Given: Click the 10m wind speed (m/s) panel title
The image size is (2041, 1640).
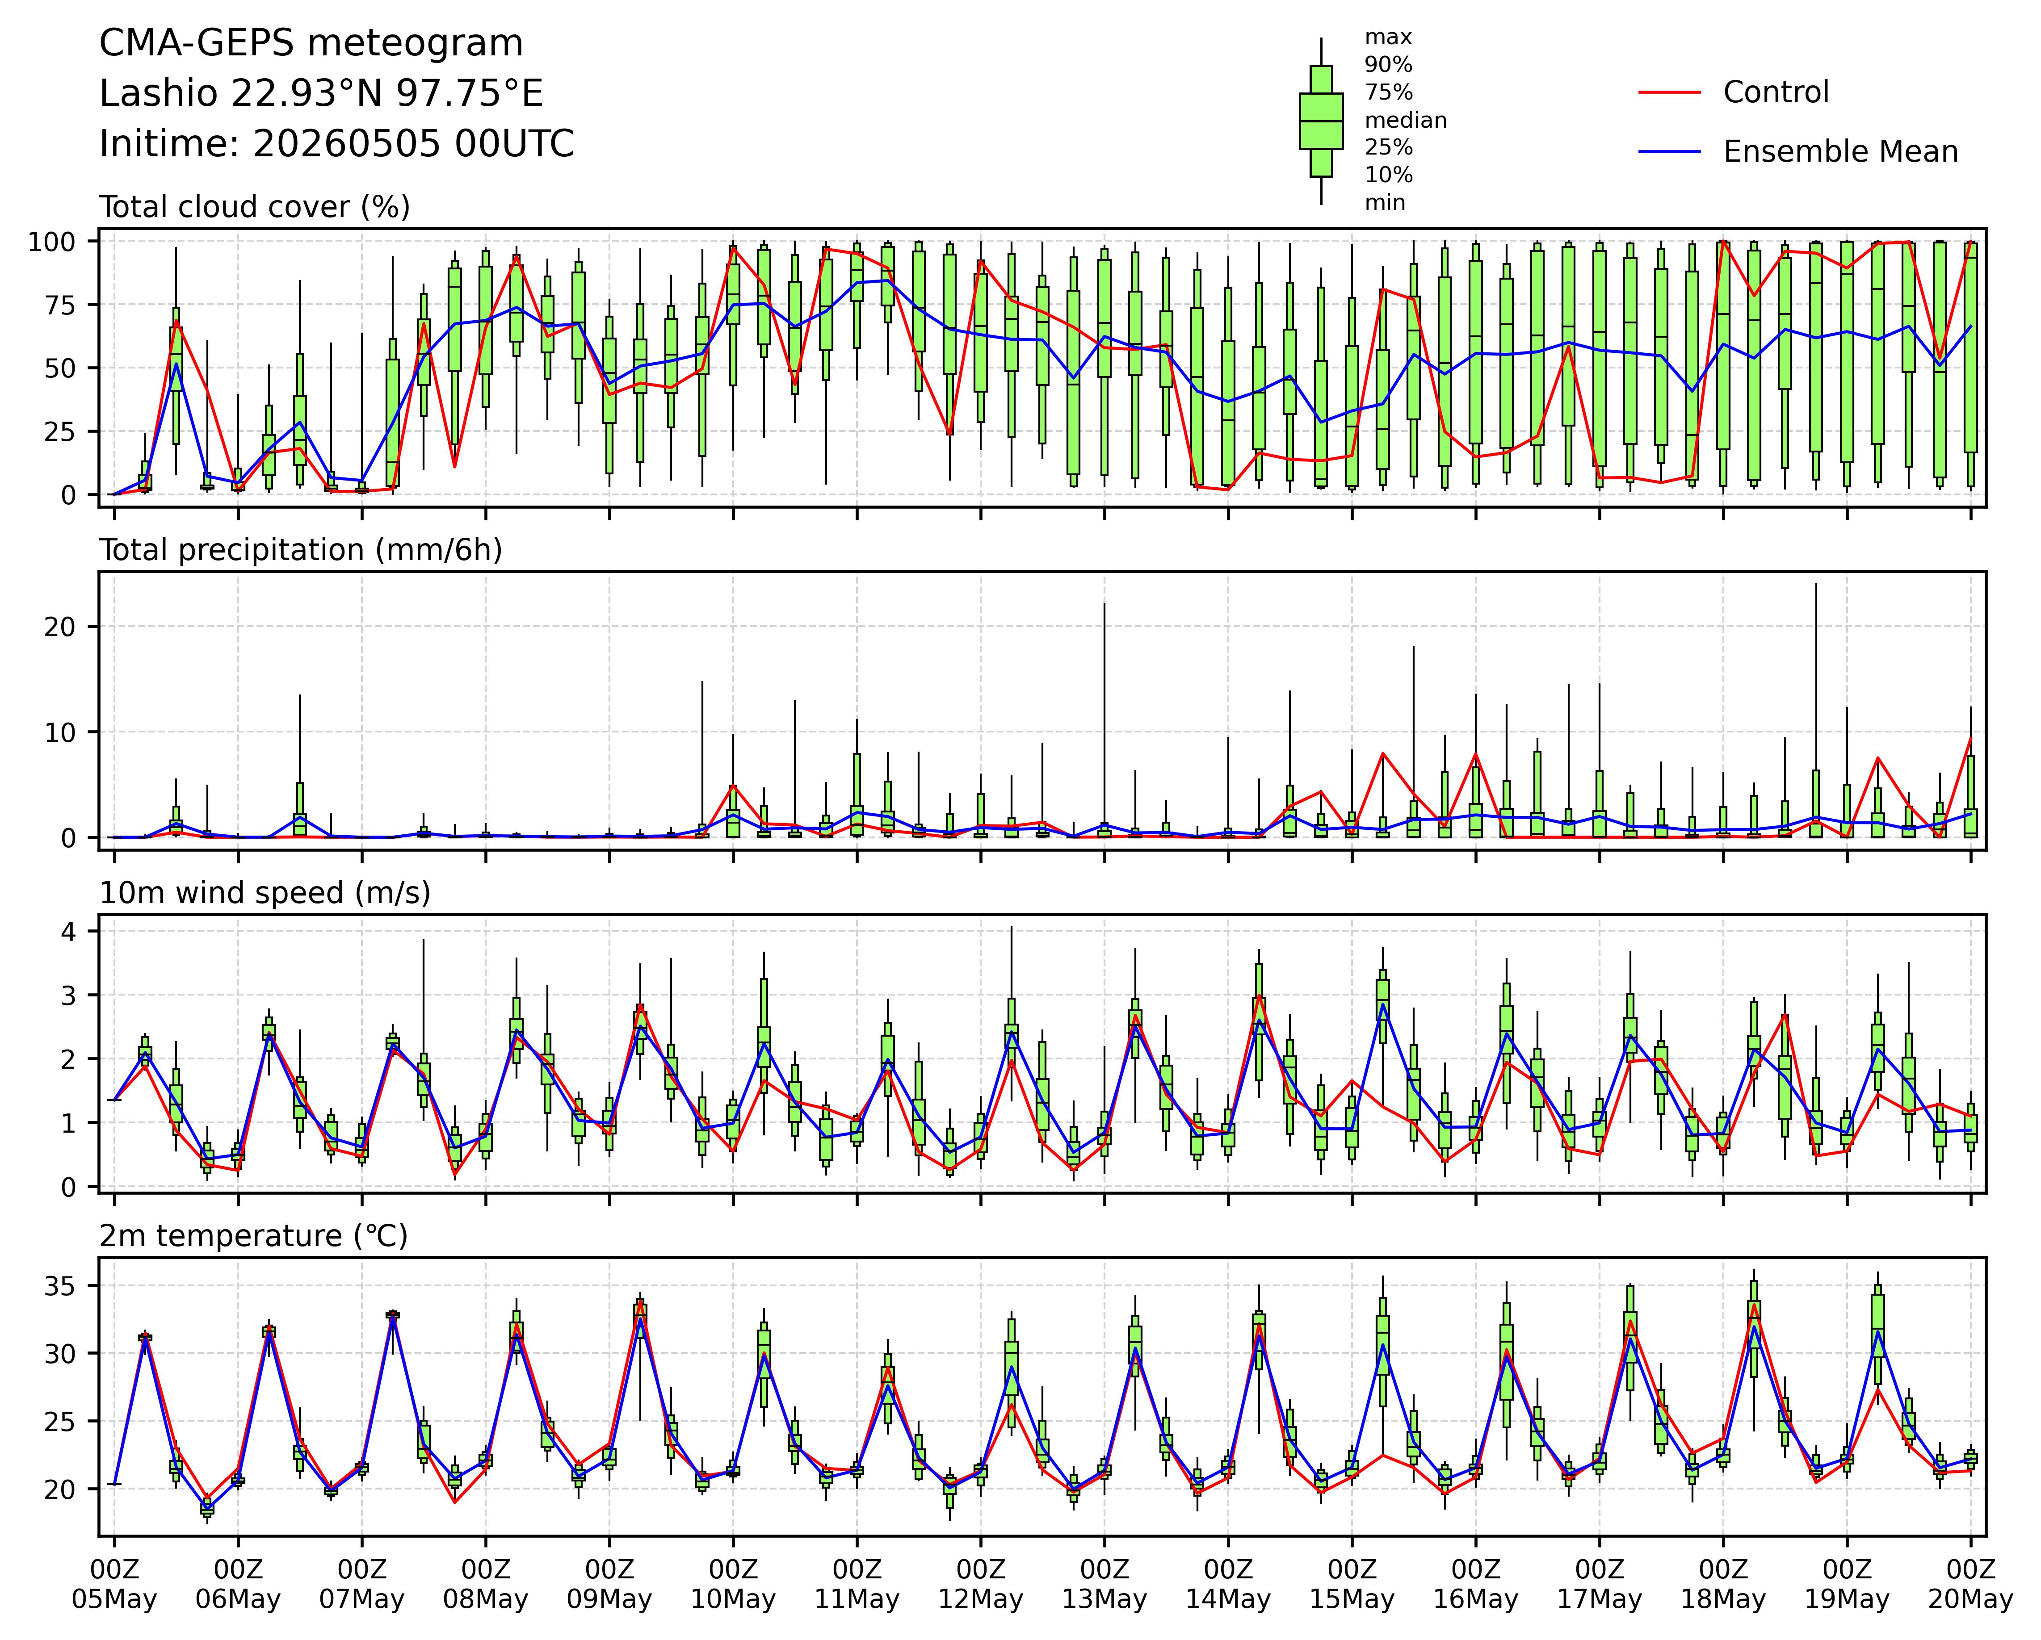Looking at the screenshot, I should [265, 893].
